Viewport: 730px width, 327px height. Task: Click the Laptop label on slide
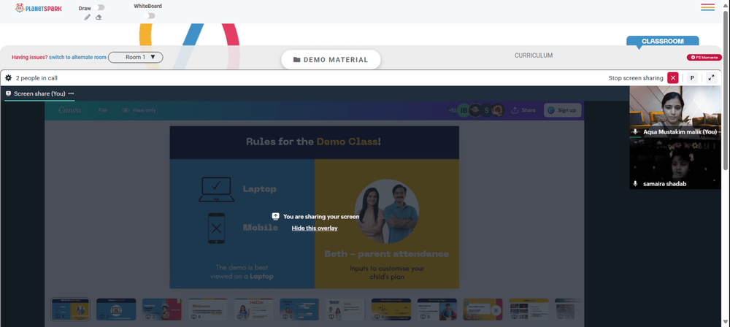point(259,188)
